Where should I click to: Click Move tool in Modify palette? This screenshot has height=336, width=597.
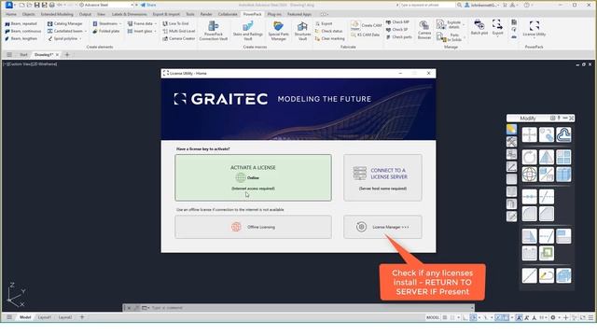pyautogui.click(x=529, y=134)
